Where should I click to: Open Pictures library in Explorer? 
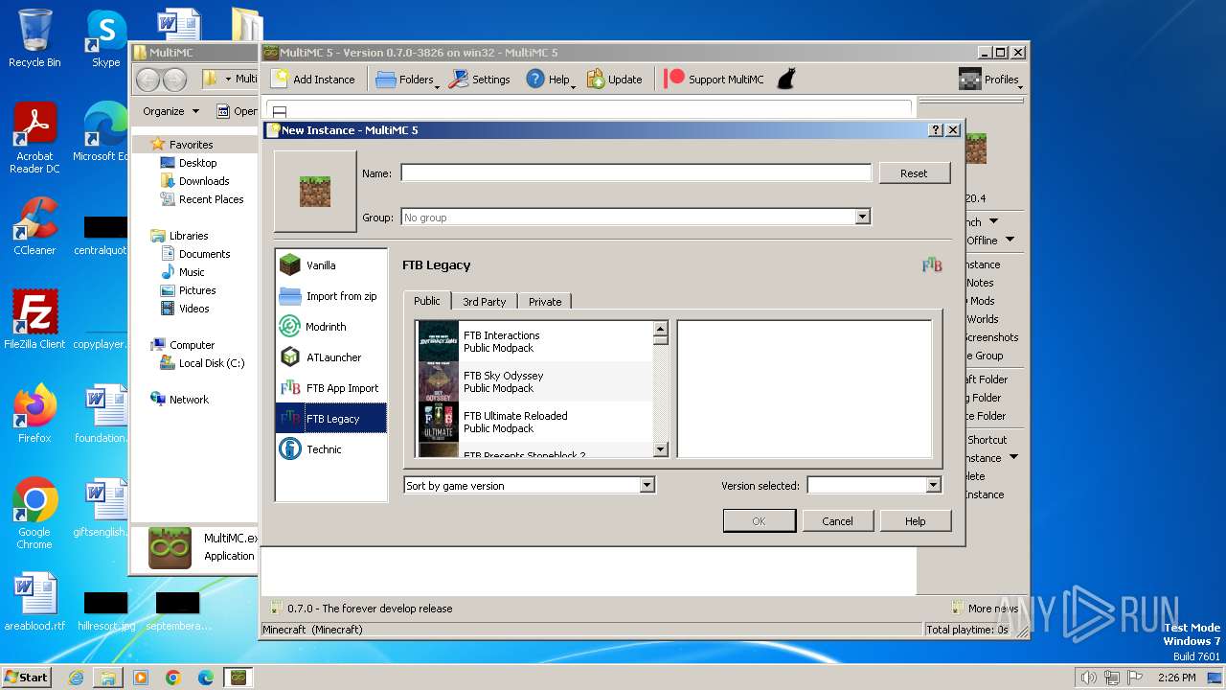pos(196,290)
